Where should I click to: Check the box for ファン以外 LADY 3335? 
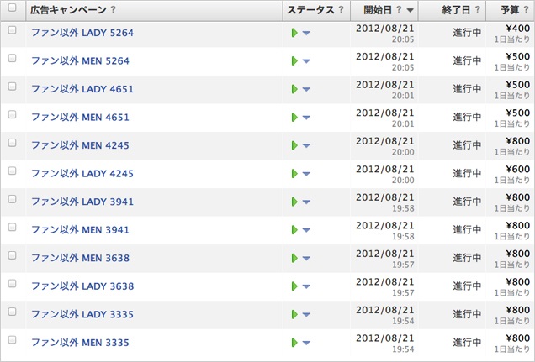coord(13,312)
